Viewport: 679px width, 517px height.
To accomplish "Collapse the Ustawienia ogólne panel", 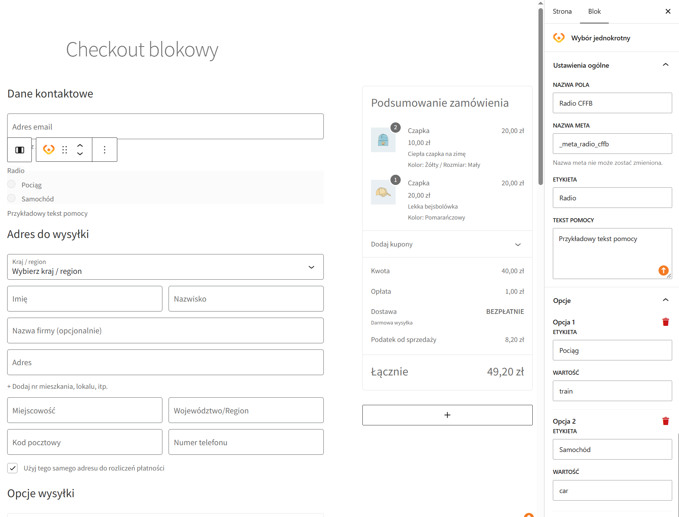I will [665, 65].
